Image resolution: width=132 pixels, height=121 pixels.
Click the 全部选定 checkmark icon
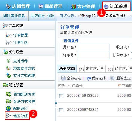tap(63, 78)
